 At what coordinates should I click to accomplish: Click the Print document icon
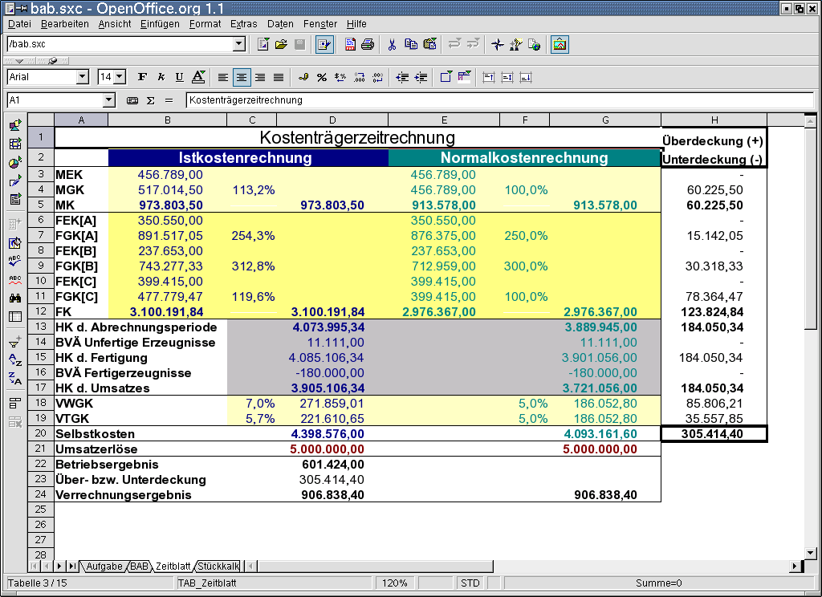click(367, 44)
